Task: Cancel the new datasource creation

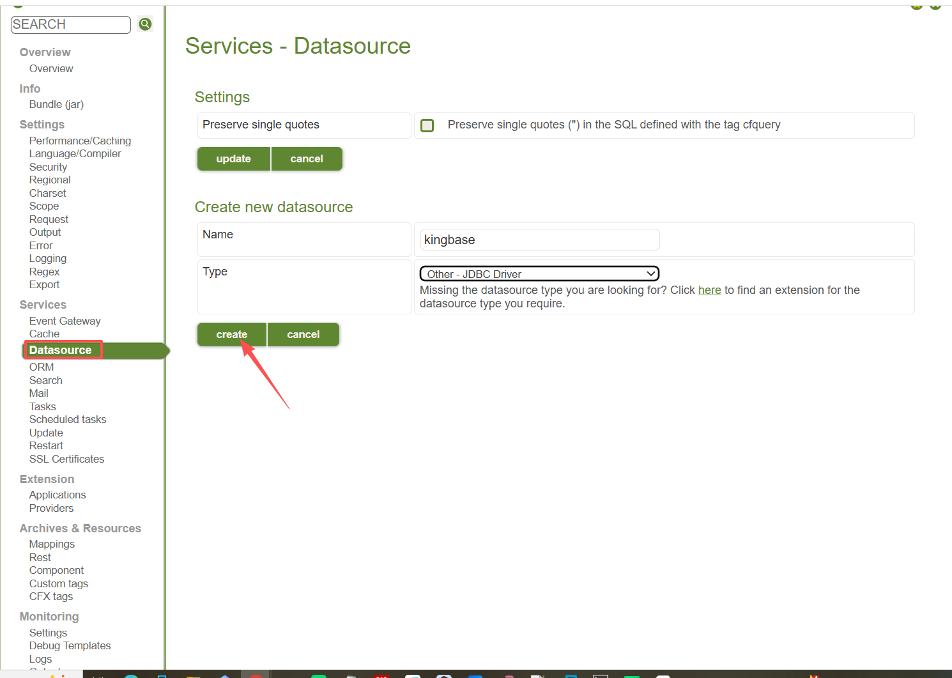Action: [x=303, y=335]
